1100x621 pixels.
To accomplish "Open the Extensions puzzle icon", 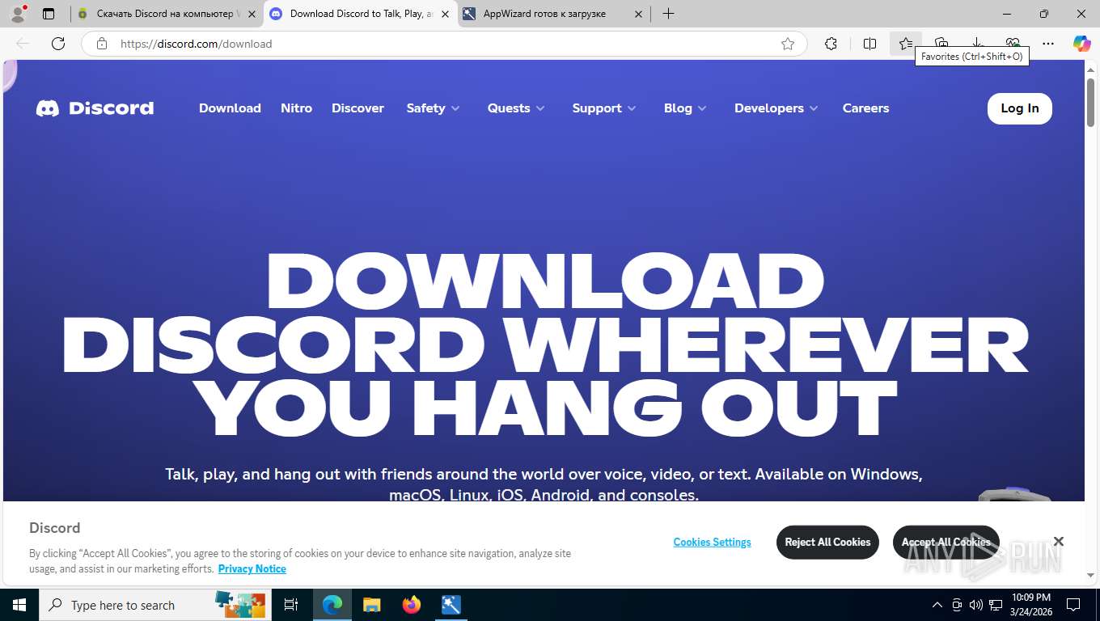I will [831, 44].
